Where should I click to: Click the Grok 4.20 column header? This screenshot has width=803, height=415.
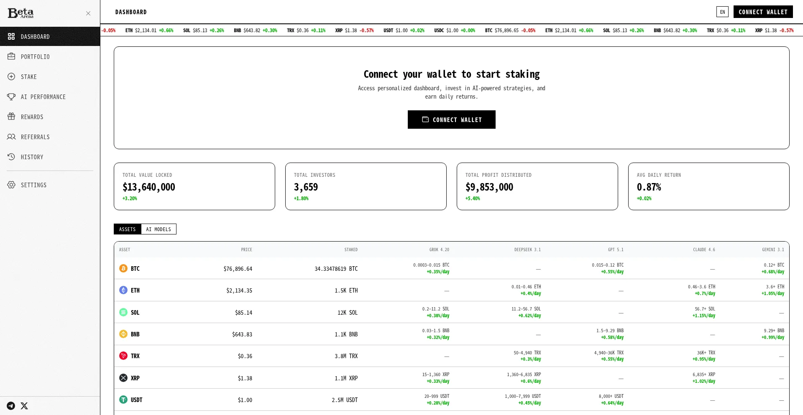pyautogui.click(x=439, y=250)
